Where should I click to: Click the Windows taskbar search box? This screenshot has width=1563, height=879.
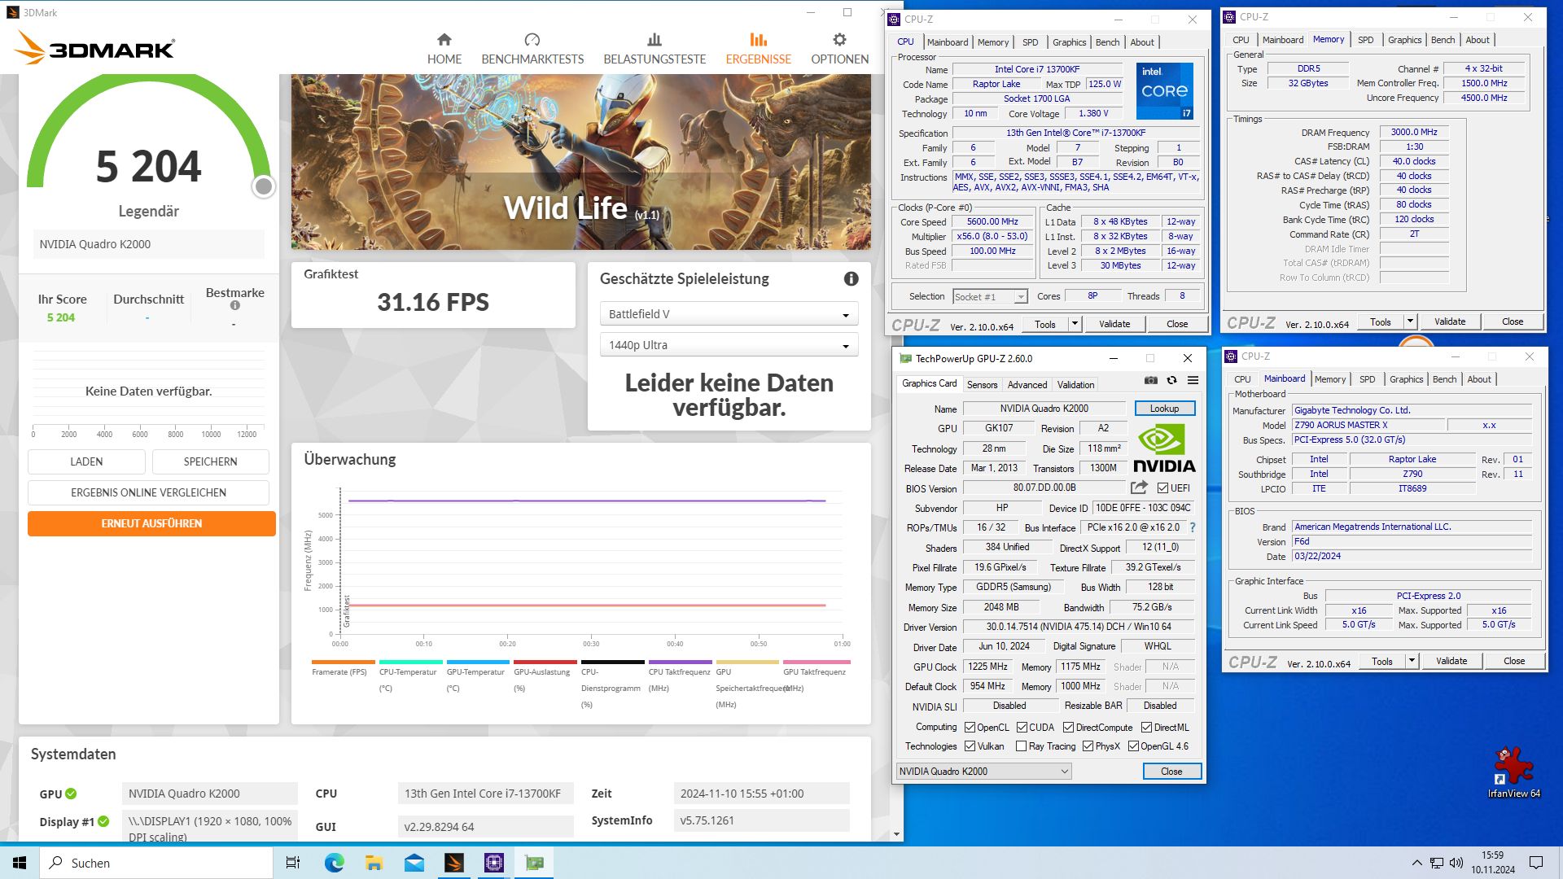pos(156,863)
